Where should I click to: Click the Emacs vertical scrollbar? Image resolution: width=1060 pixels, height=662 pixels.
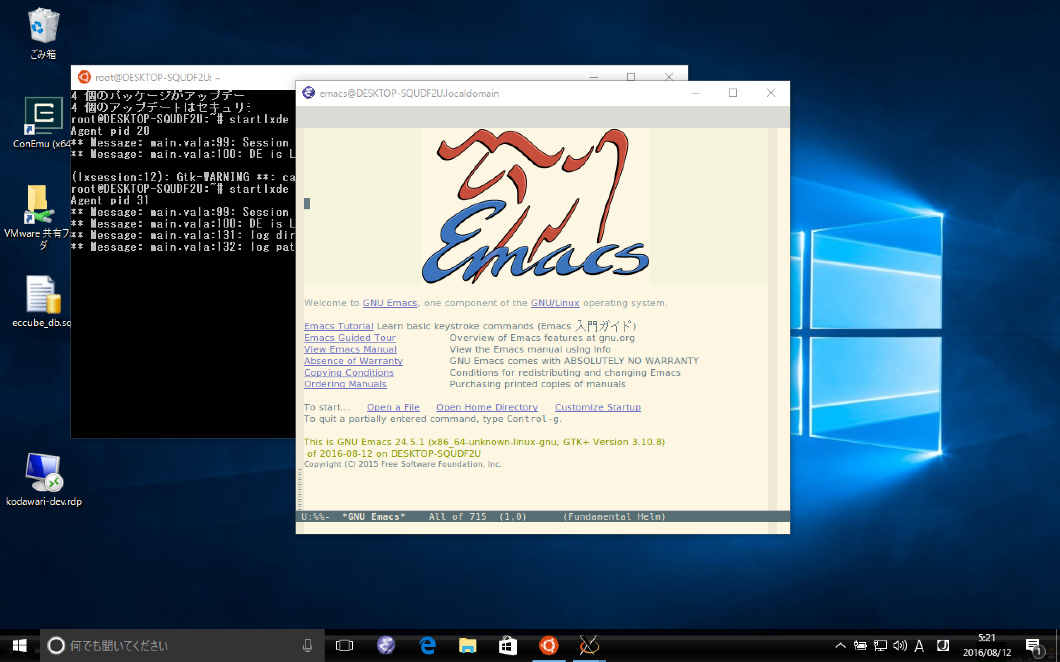[x=783, y=319]
